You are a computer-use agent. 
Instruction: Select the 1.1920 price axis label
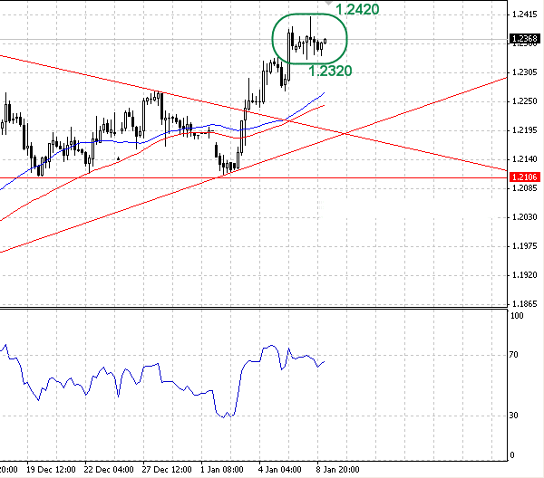tap(525, 275)
